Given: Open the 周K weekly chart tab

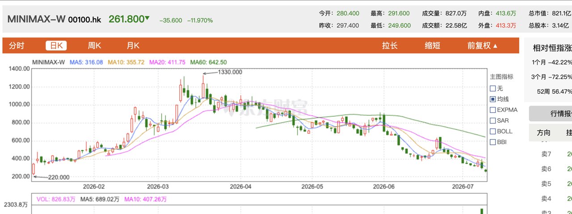Looking at the screenshot, I should click(94, 45).
